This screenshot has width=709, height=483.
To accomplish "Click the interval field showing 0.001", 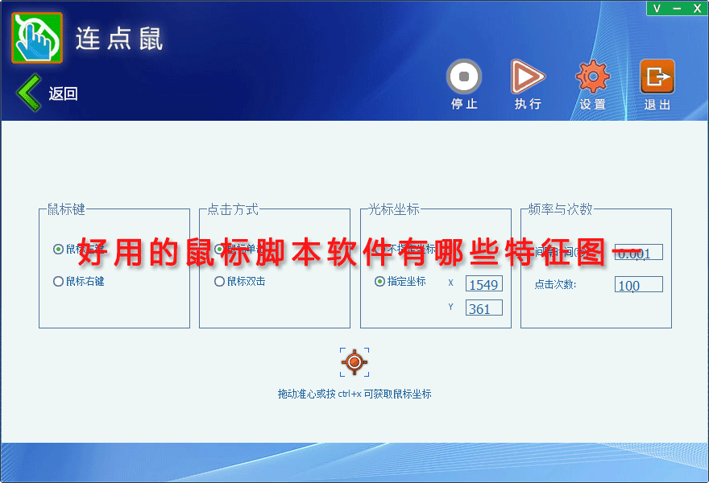I will 638,252.
